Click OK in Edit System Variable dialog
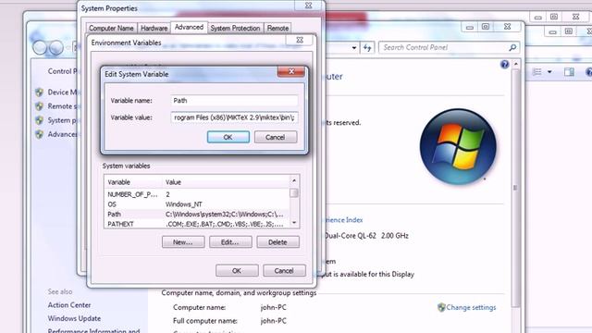This screenshot has height=333, width=592. point(228,137)
